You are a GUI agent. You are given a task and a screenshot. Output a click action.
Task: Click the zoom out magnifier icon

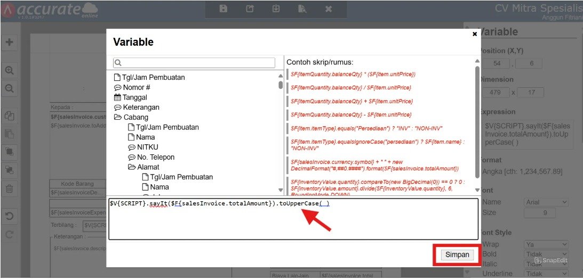[9, 88]
